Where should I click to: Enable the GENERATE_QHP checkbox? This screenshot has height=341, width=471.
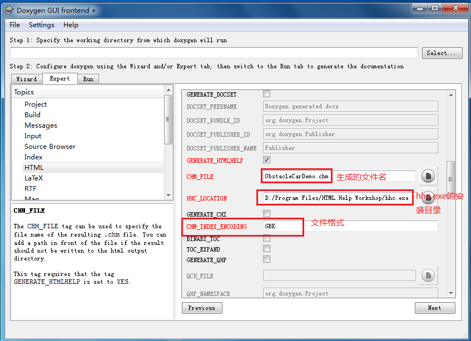266,259
